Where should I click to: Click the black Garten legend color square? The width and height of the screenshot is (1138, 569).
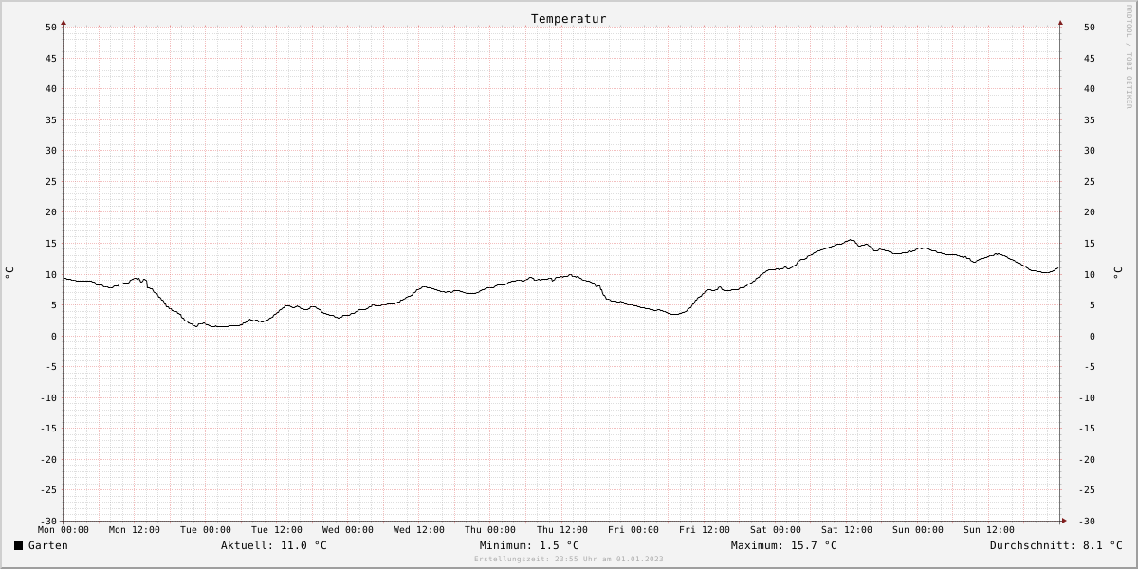tap(18, 545)
